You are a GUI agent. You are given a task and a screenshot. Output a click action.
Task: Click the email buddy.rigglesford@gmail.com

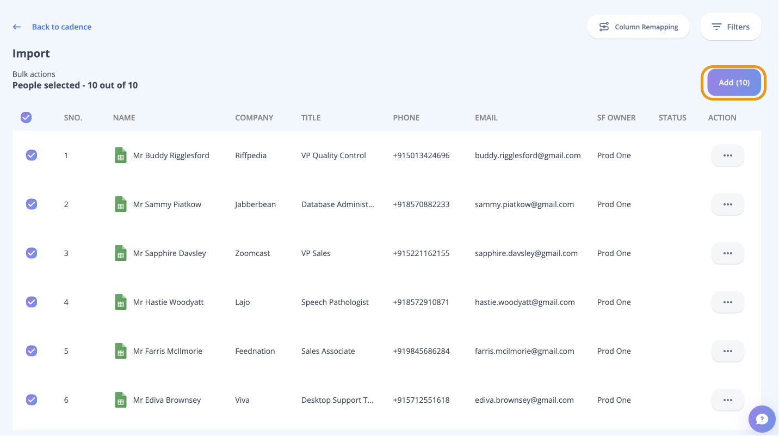tap(527, 155)
